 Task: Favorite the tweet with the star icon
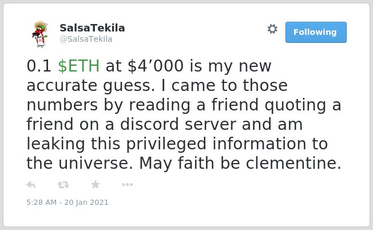(96, 184)
